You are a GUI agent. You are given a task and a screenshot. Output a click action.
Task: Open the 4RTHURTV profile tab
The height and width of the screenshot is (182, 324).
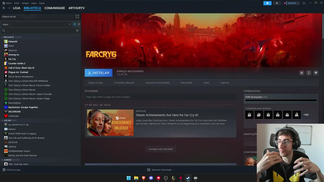tap(76, 8)
